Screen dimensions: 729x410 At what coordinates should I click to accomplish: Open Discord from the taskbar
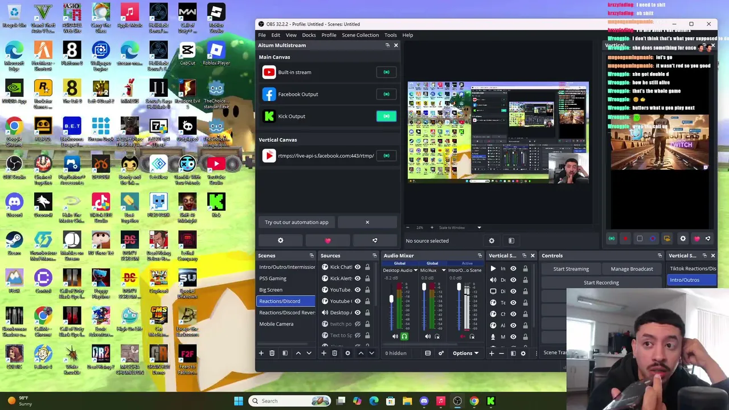click(x=424, y=401)
